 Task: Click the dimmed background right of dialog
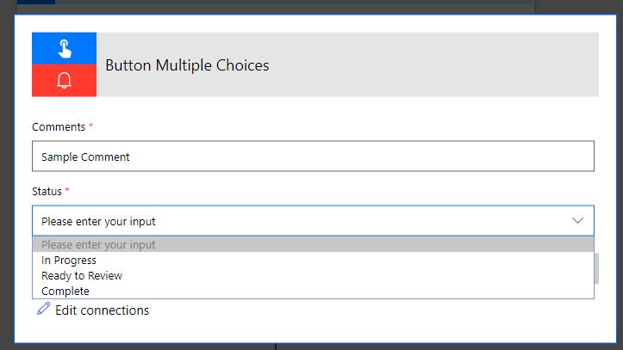tap(614, 172)
